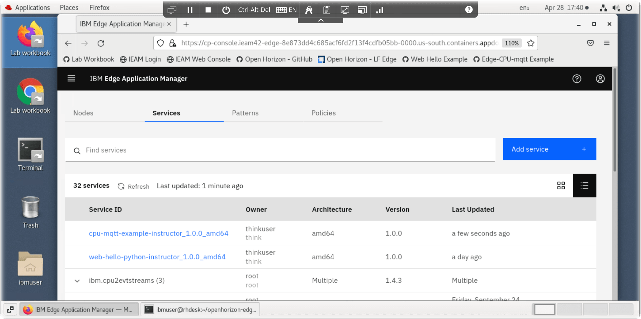The image size is (641, 319).
Task: Click the Add service button
Action: pyautogui.click(x=549, y=149)
